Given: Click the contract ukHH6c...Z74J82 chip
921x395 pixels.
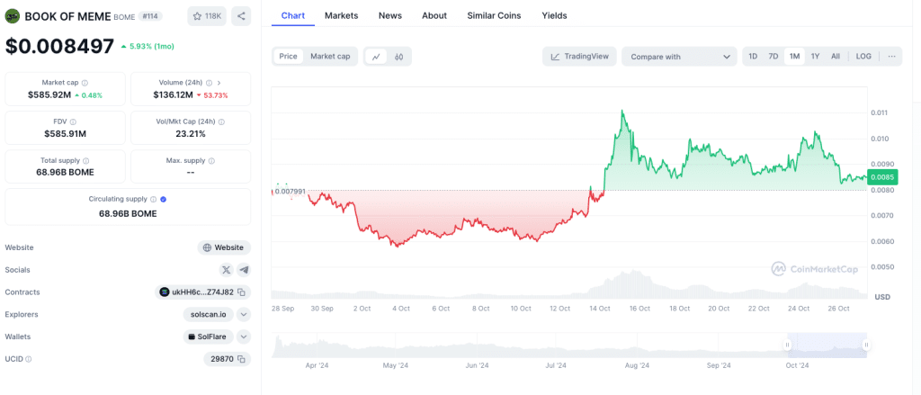Looking at the screenshot, I should click(203, 292).
